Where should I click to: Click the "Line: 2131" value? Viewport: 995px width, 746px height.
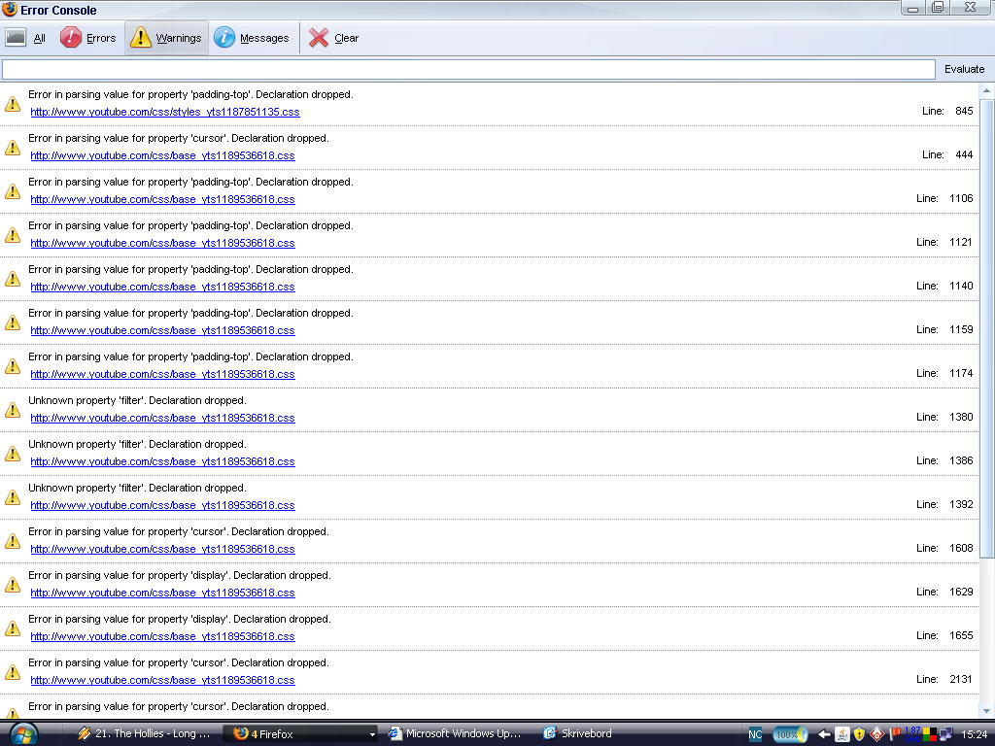(944, 679)
